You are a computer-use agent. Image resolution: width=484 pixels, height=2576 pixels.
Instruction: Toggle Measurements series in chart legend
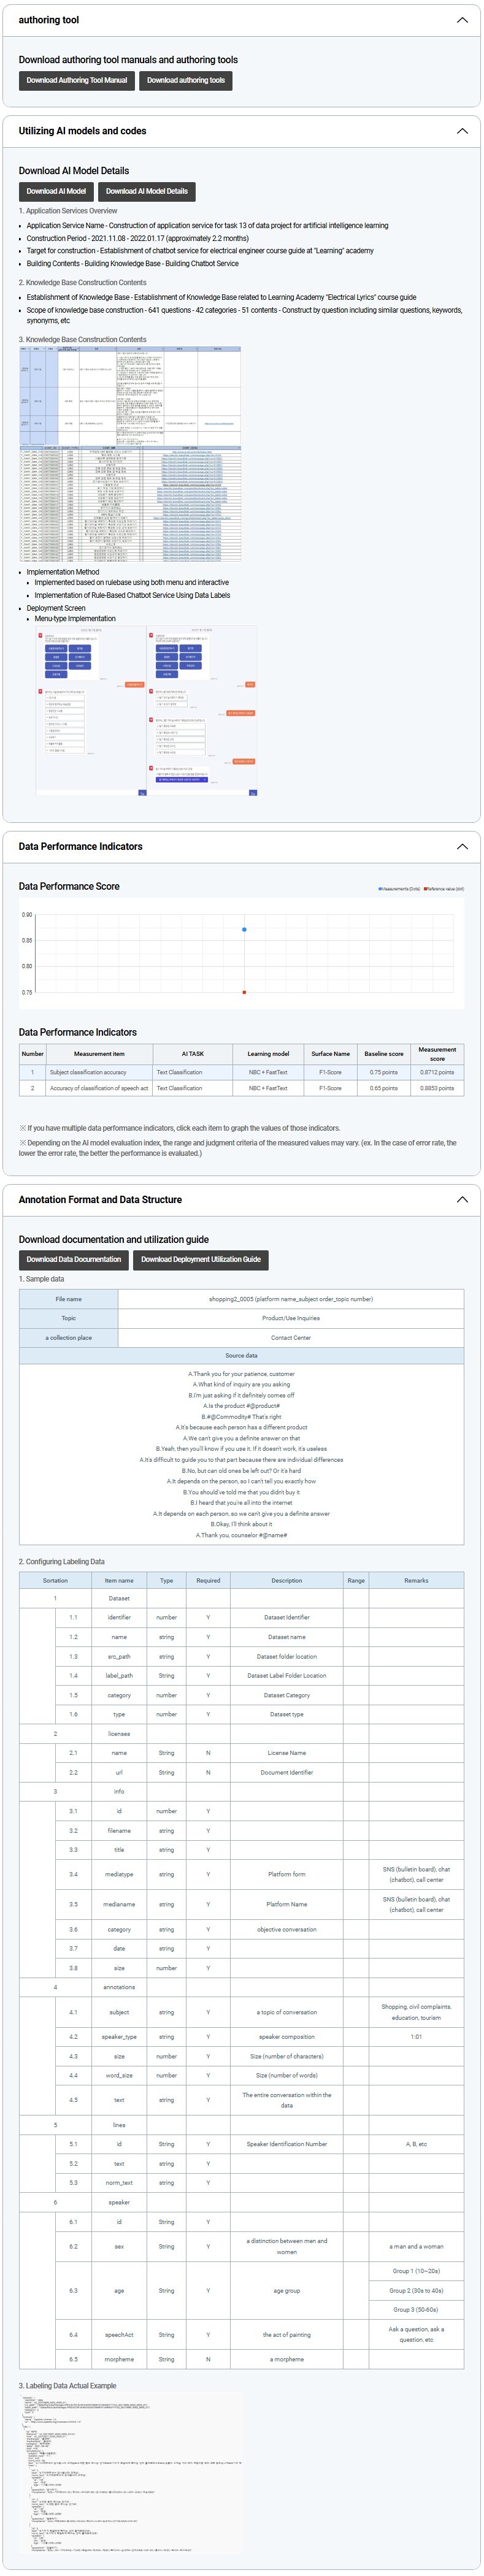399,888
